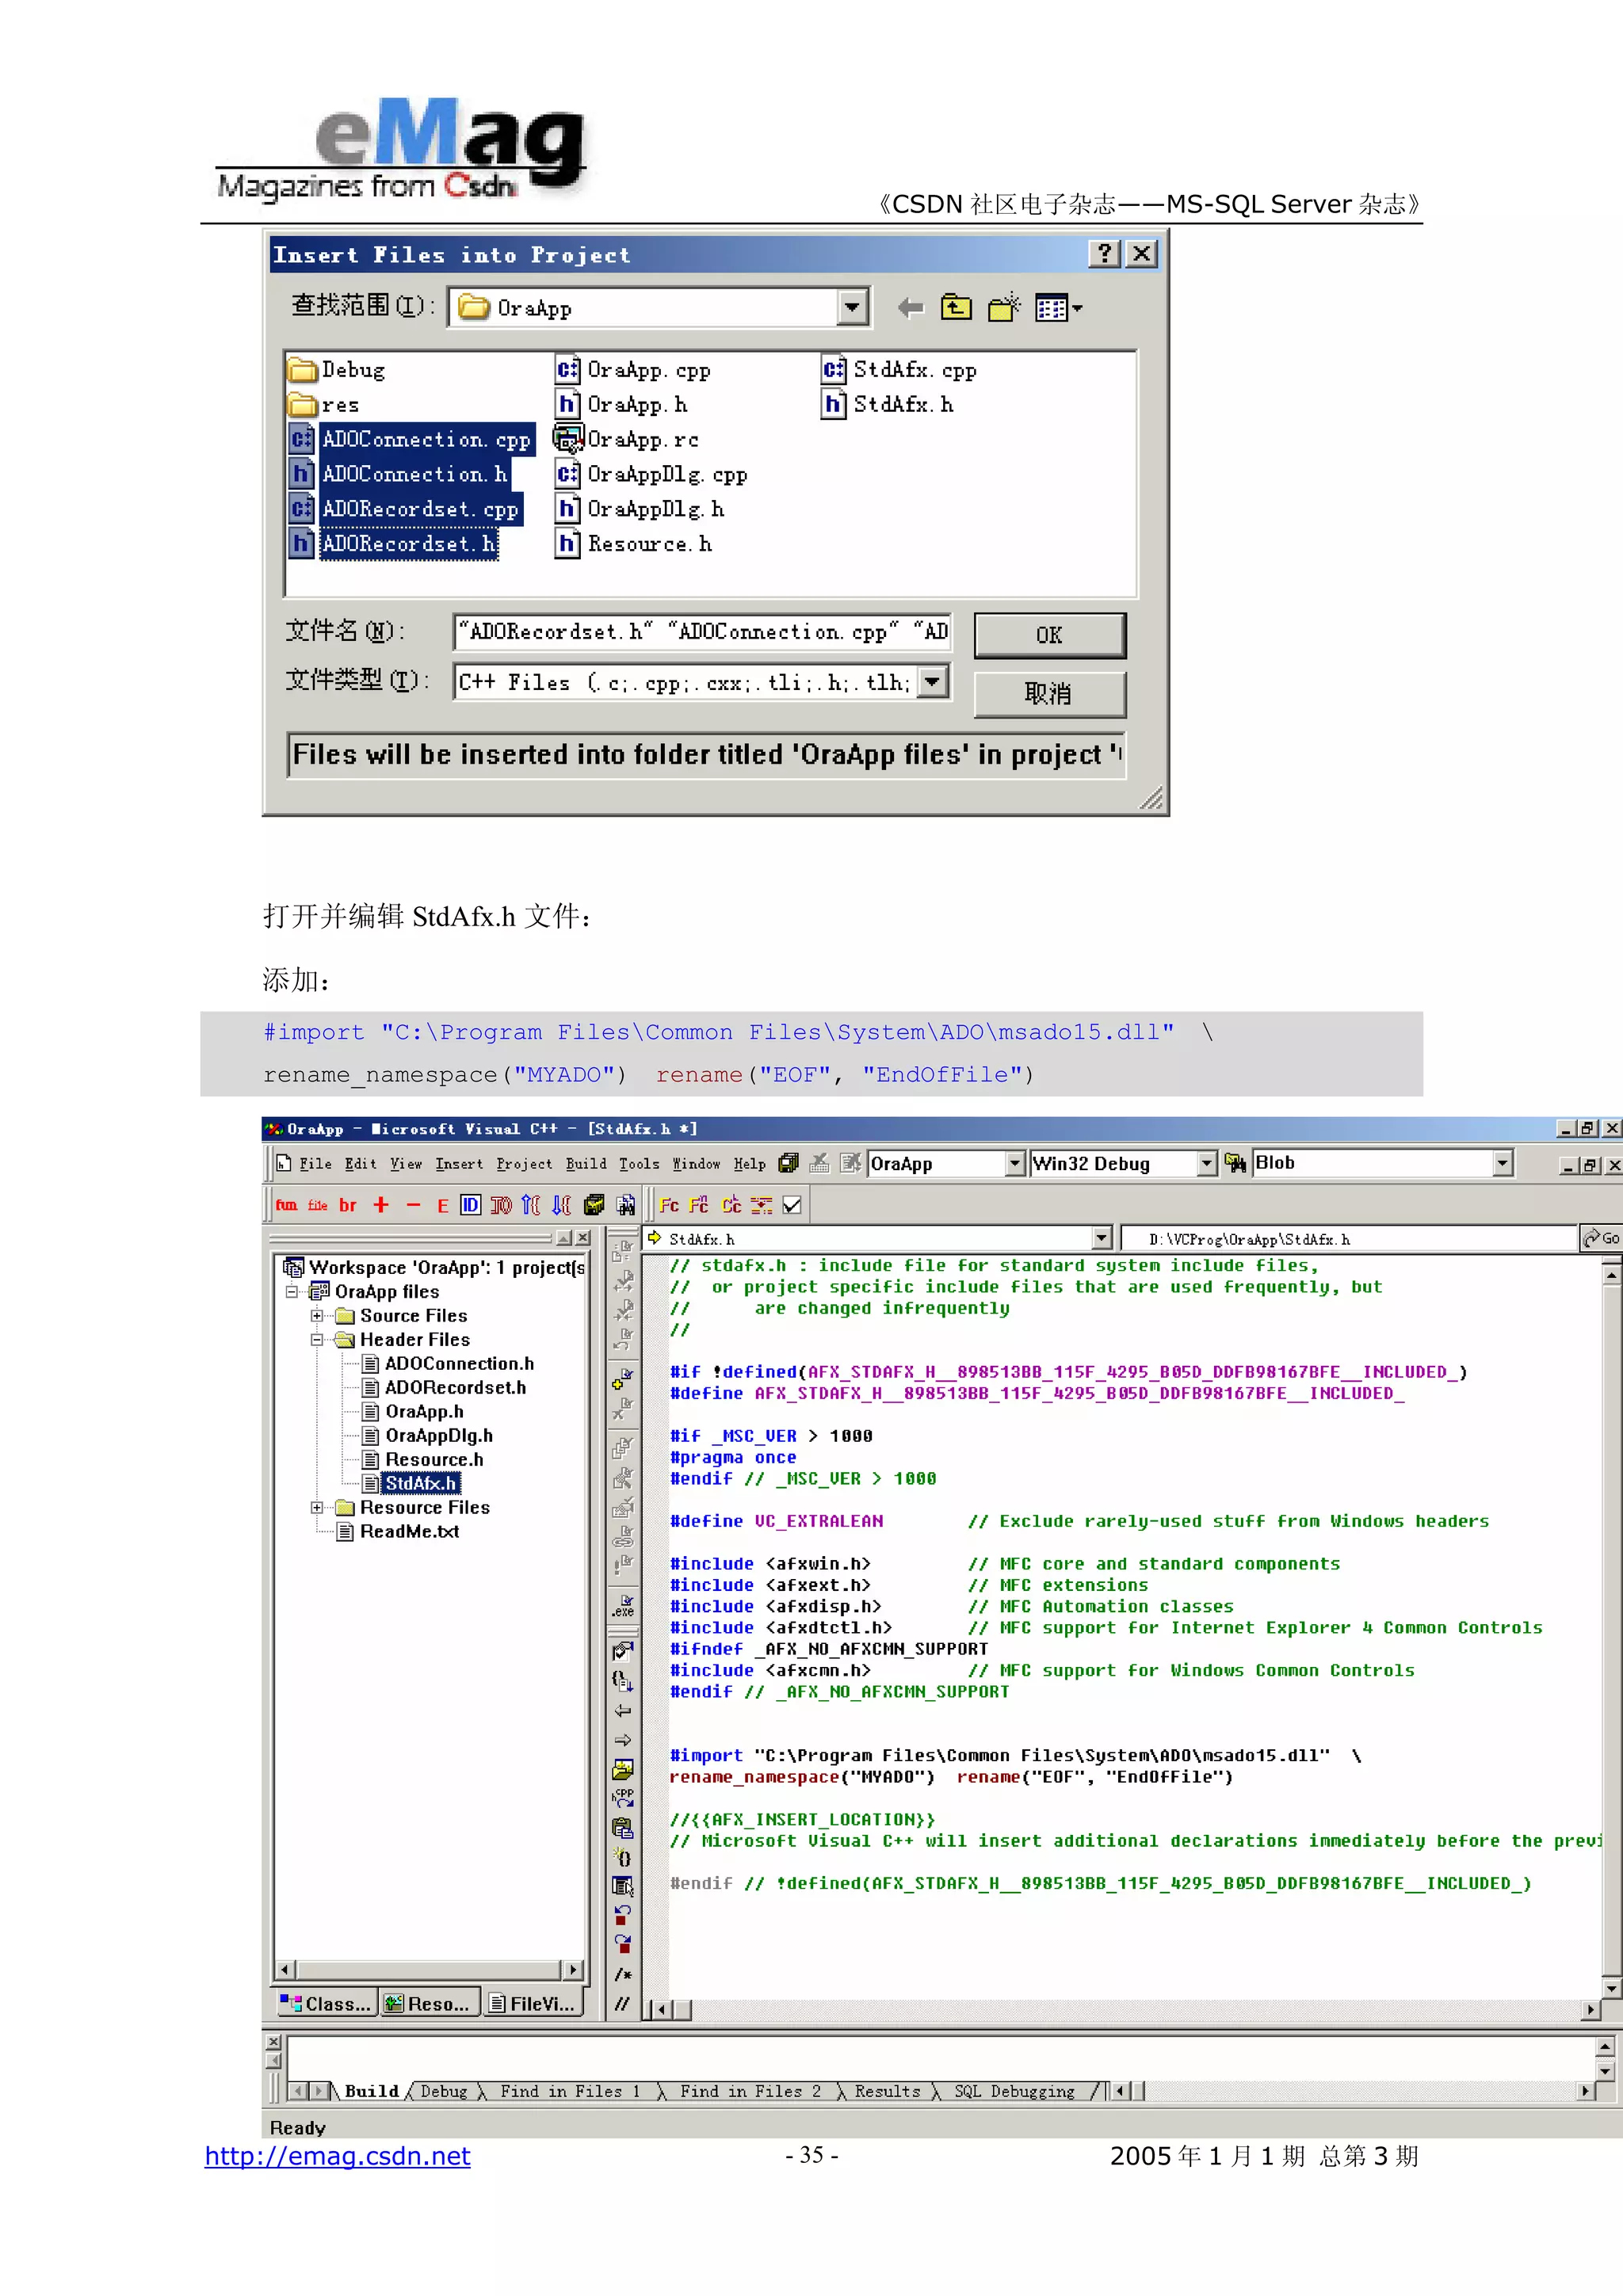Select ReadMe.txt in the workspace tree
The height and width of the screenshot is (2296, 1623).
pyautogui.click(x=409, y=1531)
